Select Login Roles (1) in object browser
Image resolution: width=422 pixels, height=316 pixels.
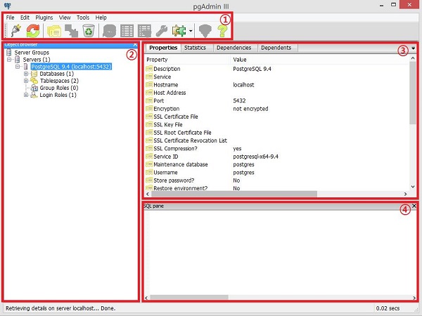tap(58, 95)
